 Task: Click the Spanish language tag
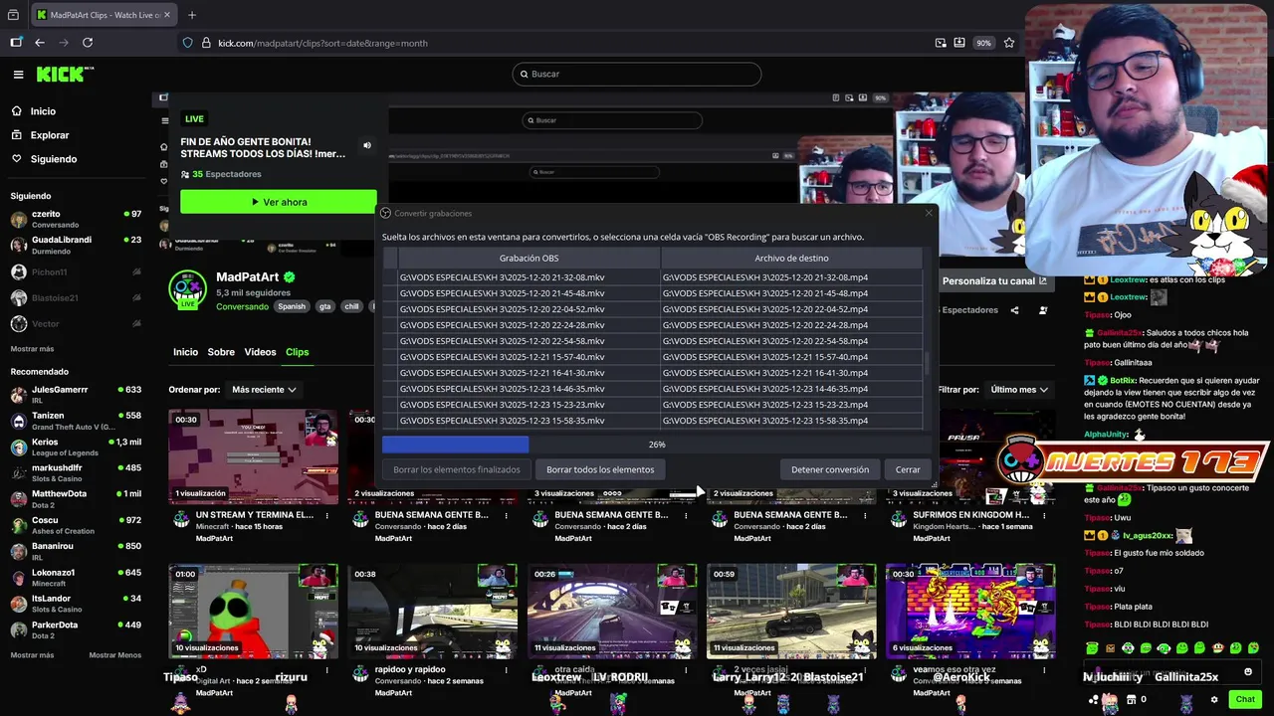pyautogui.click(x=292, y=306)
